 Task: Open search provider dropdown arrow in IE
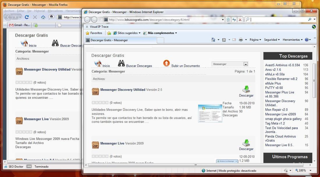coord(314,19)
